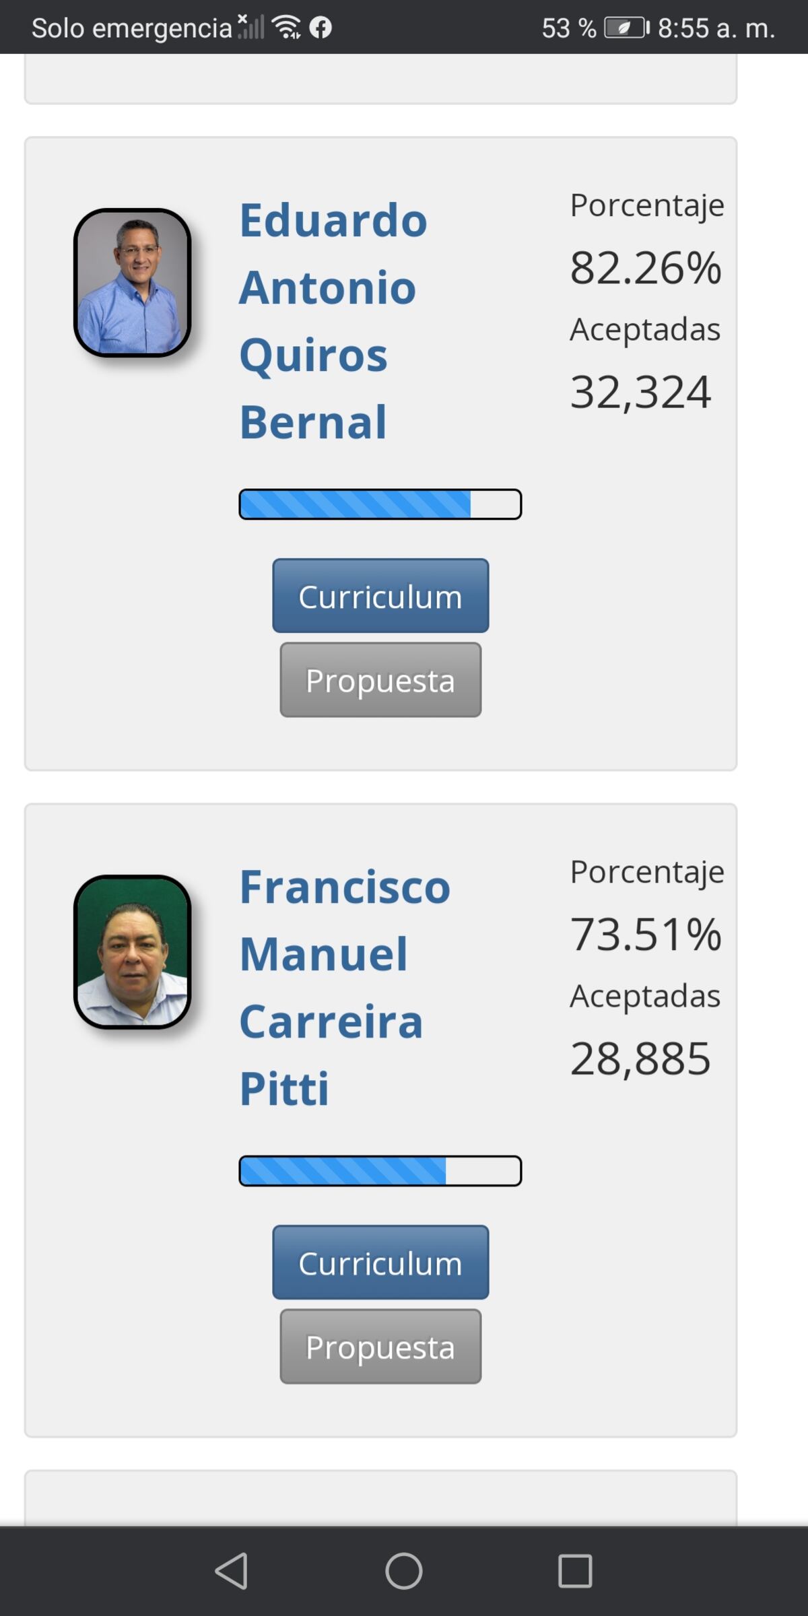Tap the 8:55 a. m. clock
808x1616 pixels.
coord(716,28)
